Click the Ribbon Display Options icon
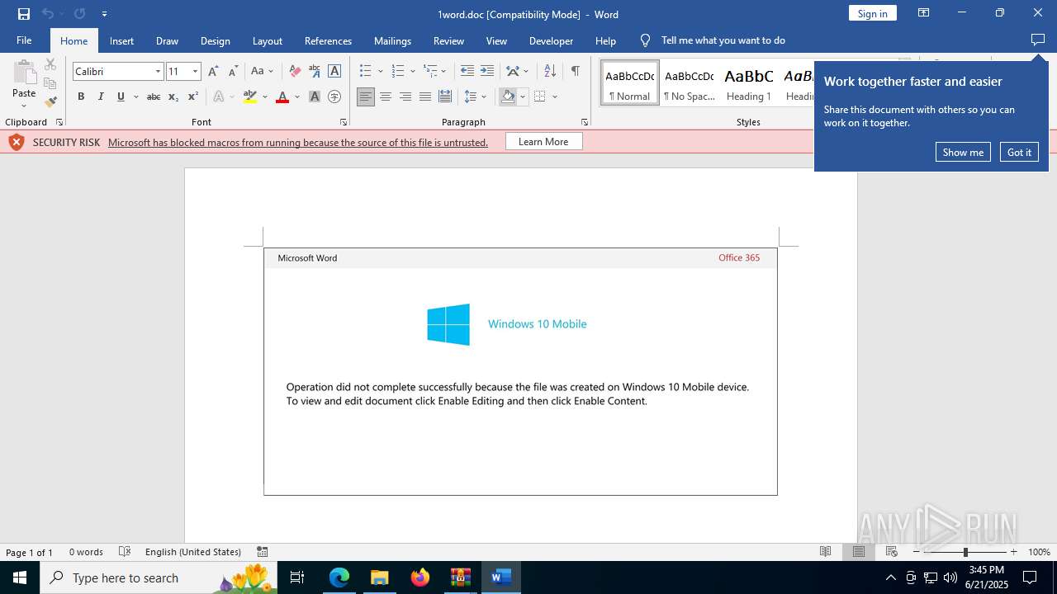 tap(924, 13)
